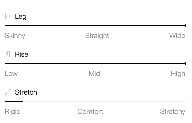The height and width of the screenshot is (123, 192).
Task: Pick the High rise label
Action: [x=178, y=74]
